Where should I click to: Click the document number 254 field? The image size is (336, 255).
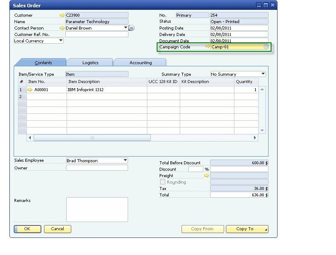tap(239, 15)
